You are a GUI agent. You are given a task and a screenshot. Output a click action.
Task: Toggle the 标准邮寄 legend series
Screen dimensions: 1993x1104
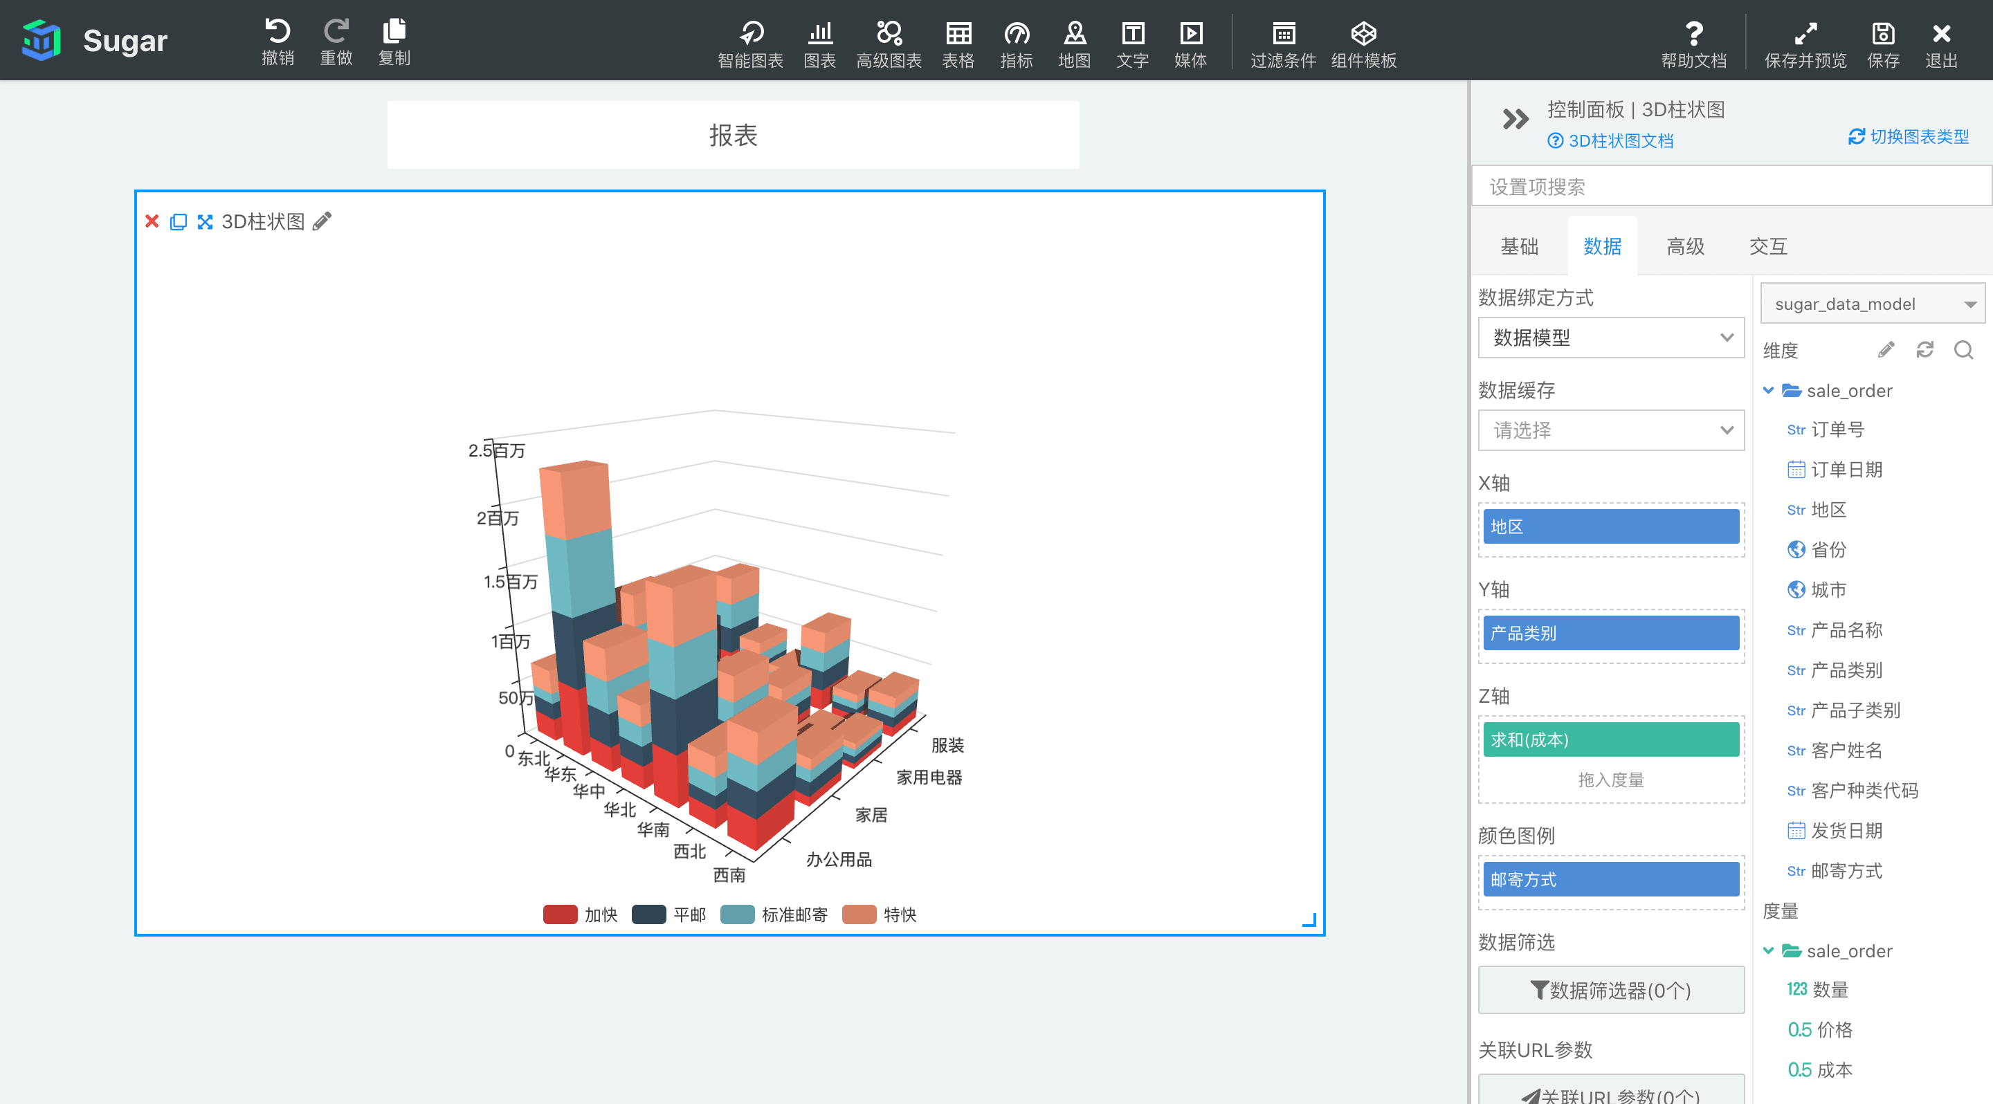click(x=774, y=914)
